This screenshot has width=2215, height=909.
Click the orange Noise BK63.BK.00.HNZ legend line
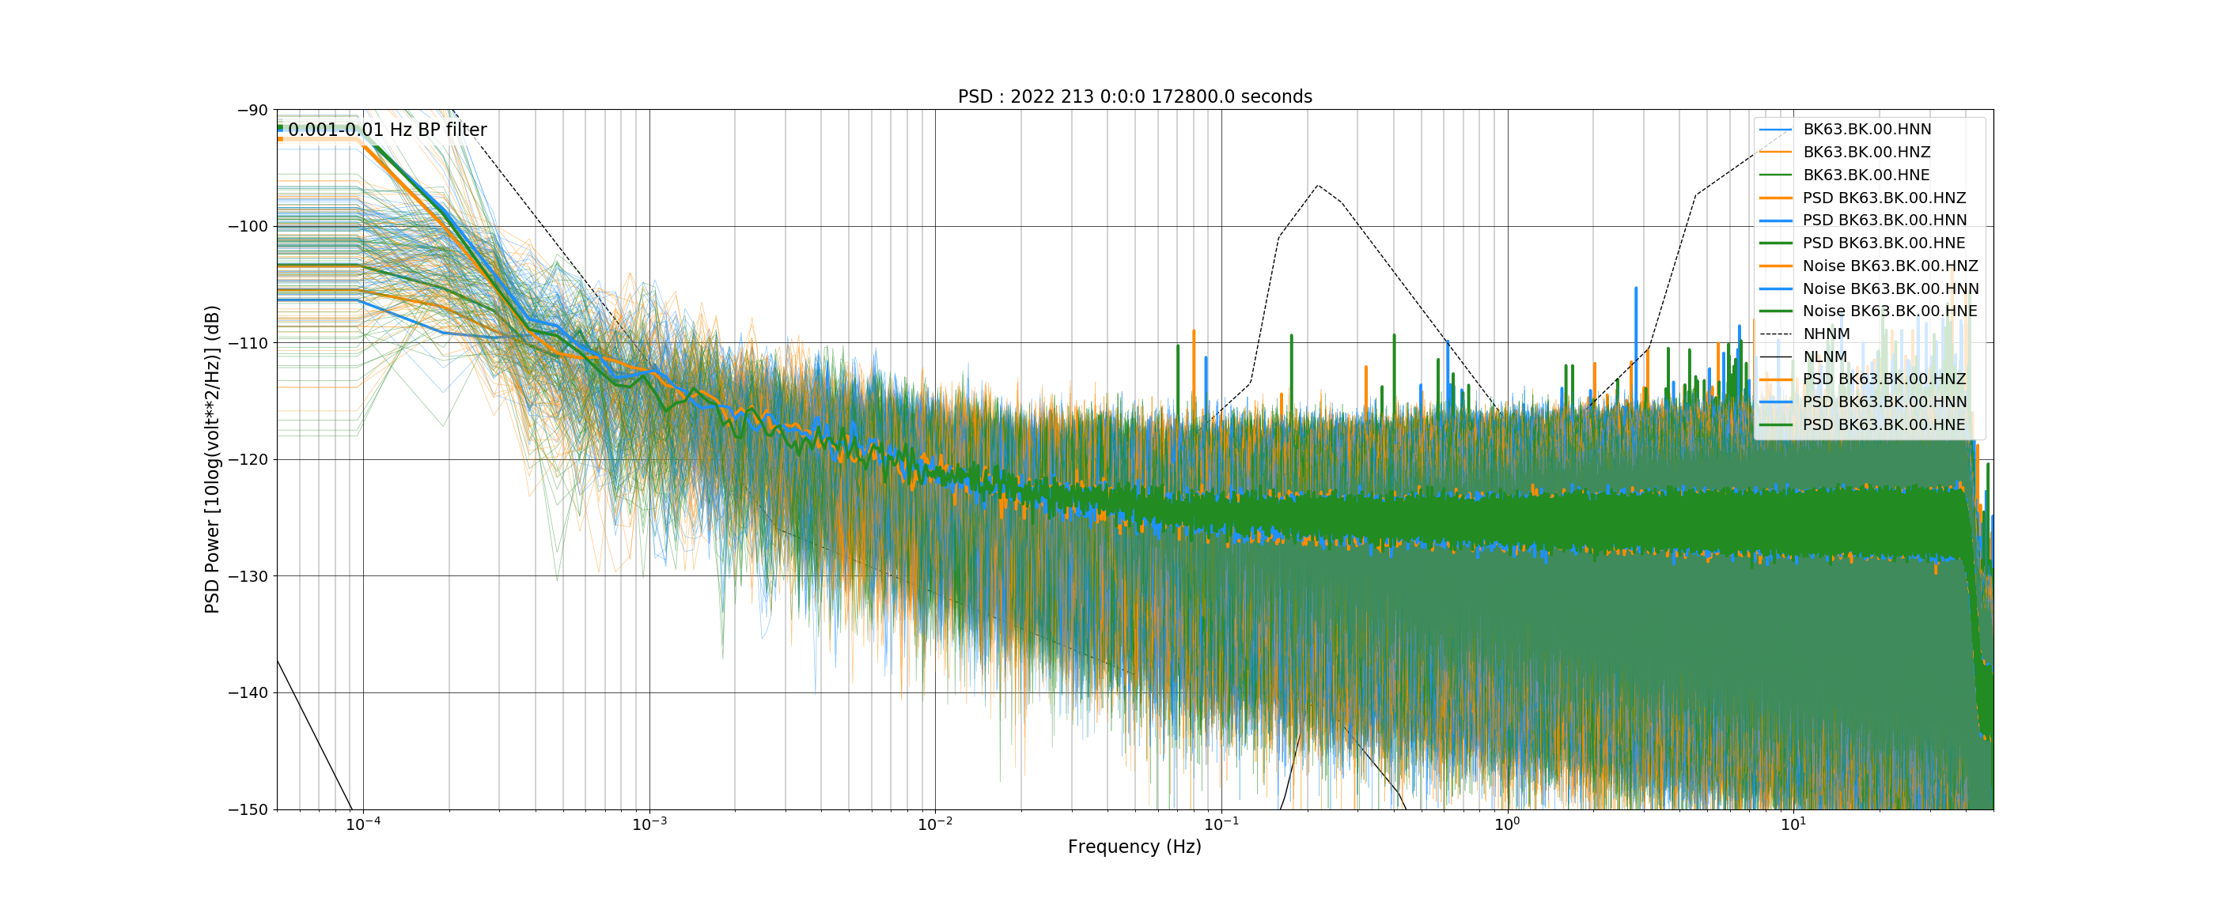(x=1776, y=266)
